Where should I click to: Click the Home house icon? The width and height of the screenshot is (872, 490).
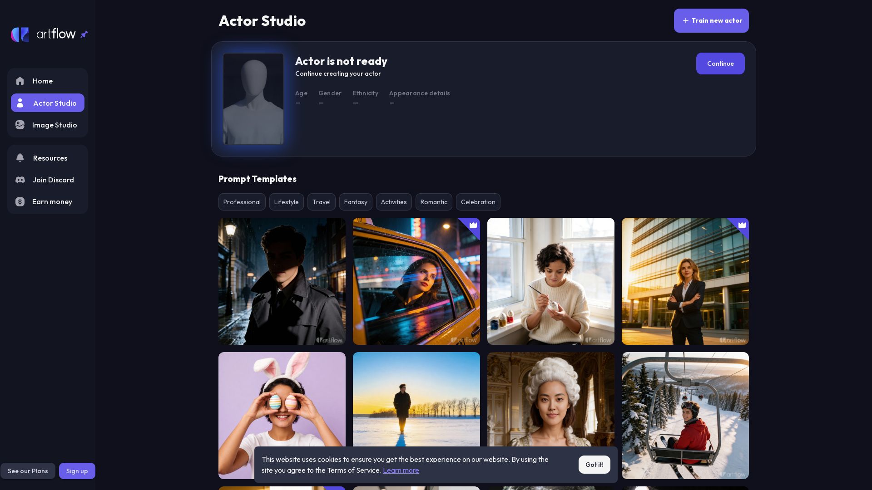[20, 81]
